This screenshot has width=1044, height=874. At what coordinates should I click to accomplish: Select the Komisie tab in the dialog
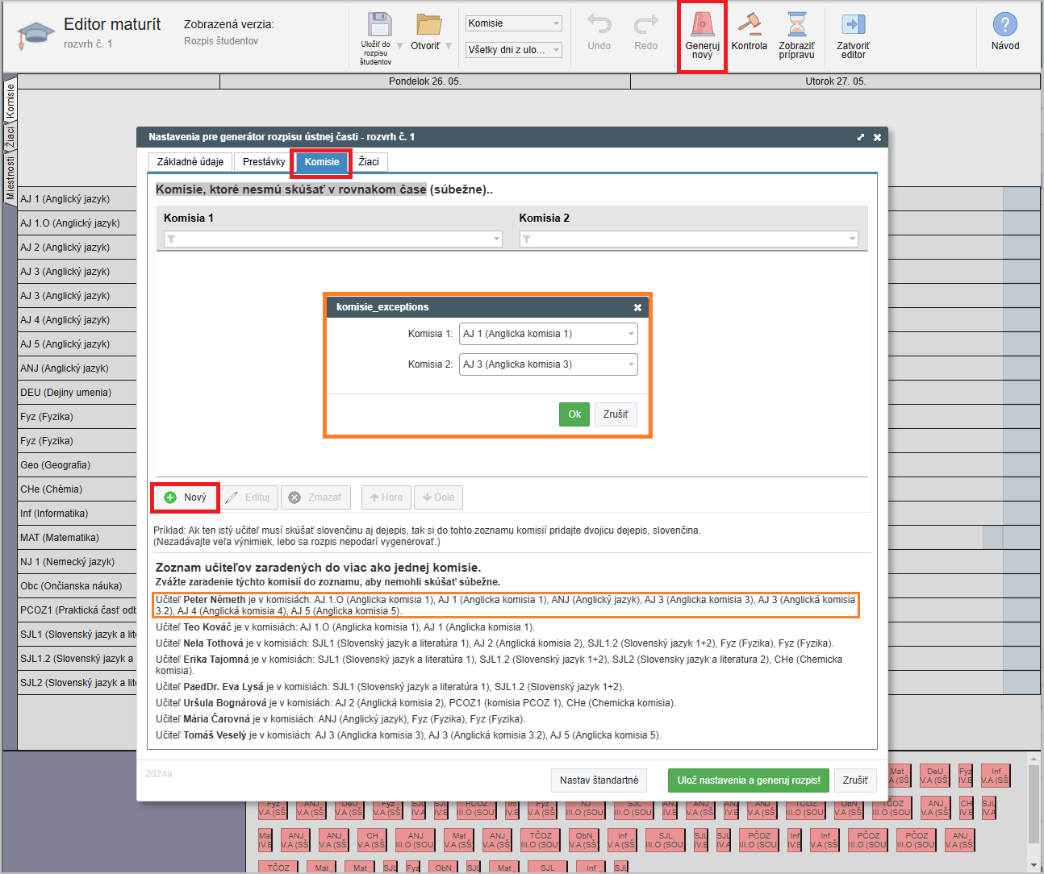[322, 162]
